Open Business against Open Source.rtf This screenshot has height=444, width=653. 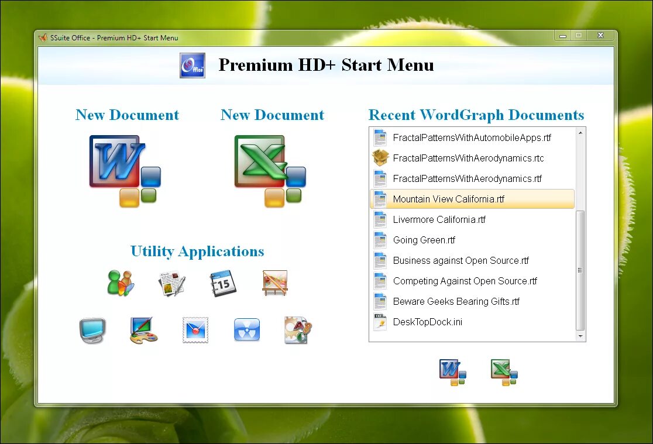[x=472, y=260]
